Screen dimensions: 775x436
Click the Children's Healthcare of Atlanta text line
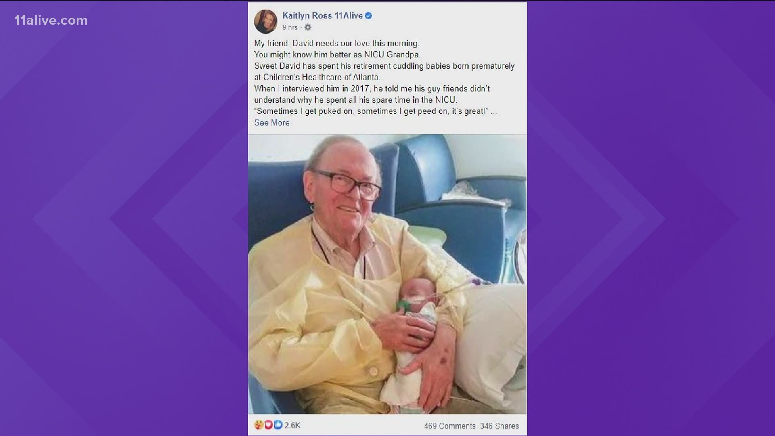317,77
